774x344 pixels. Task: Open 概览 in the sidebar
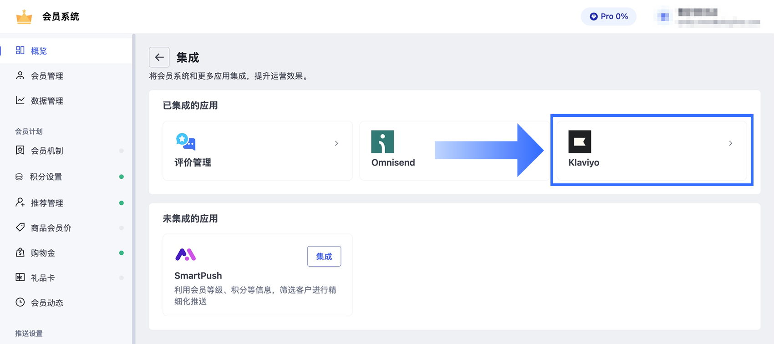[x=66, y=51]
